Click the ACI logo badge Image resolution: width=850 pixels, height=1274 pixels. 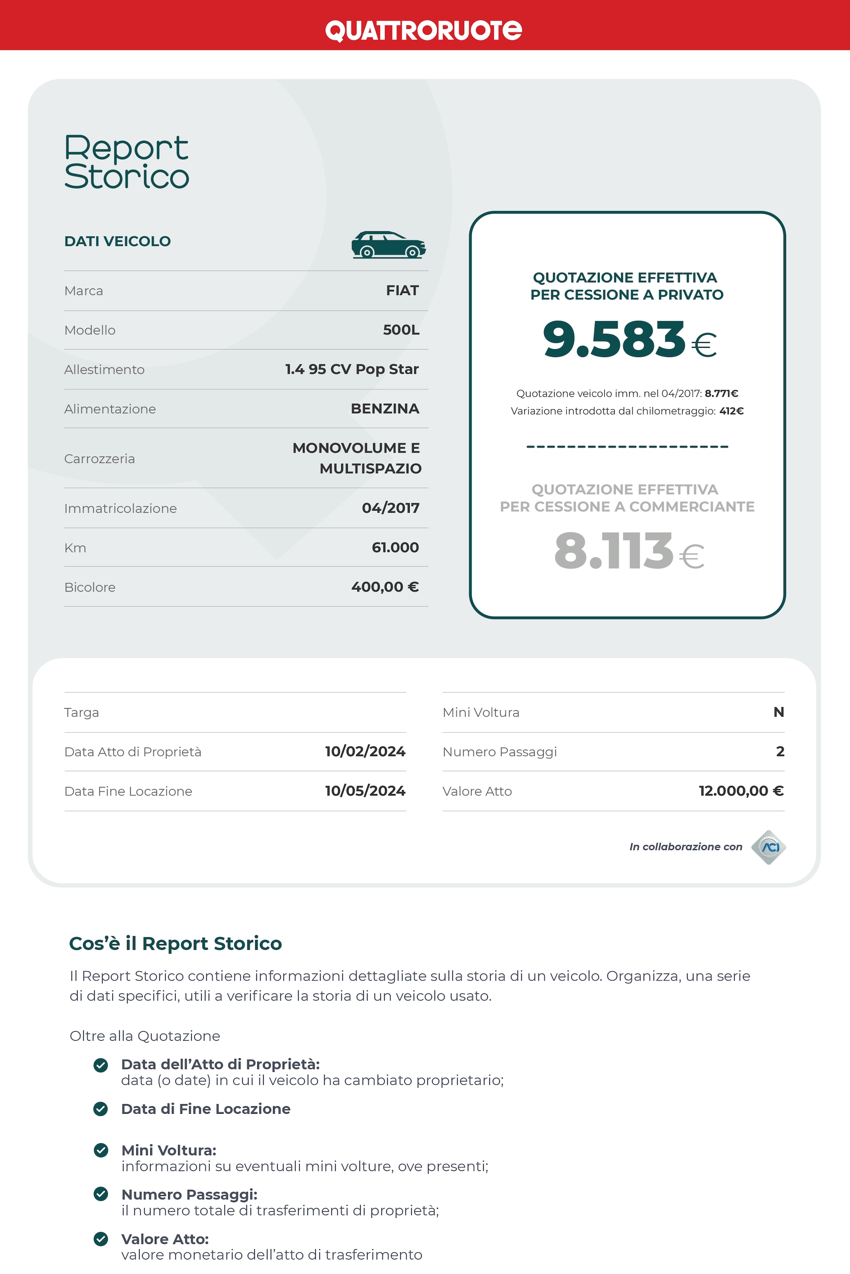(769, 847)
